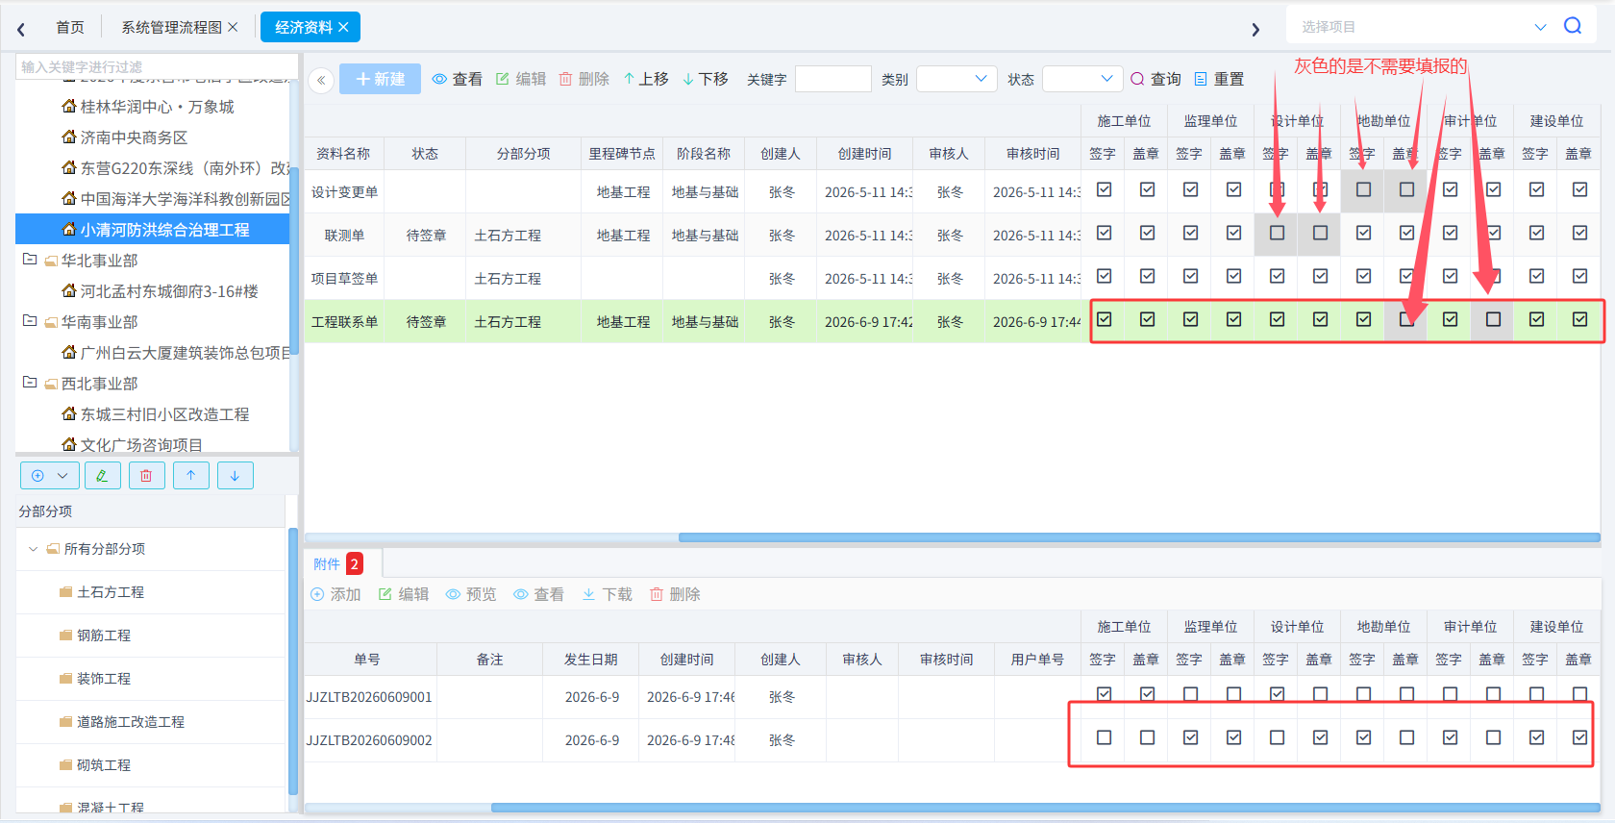The width and height of the screenshot is (1615, 823).
Task: Click 编辑 in the top toolbar
Action: pyautogui.click(x=521, y=79)
